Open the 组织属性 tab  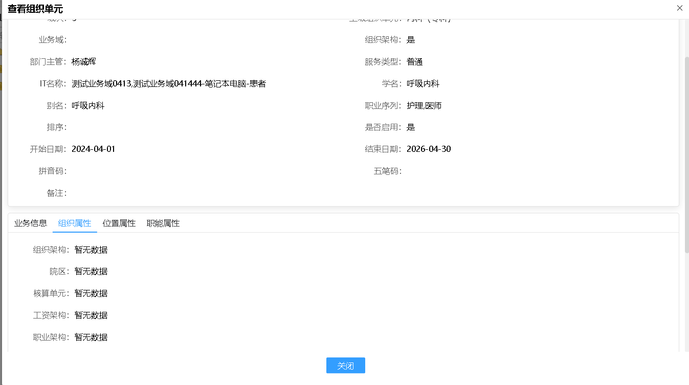(75, 223)
